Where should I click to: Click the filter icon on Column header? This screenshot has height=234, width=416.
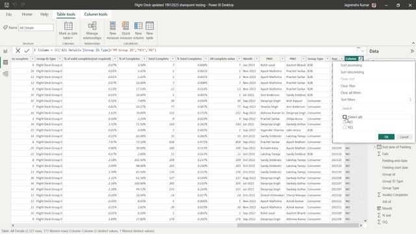360,58
